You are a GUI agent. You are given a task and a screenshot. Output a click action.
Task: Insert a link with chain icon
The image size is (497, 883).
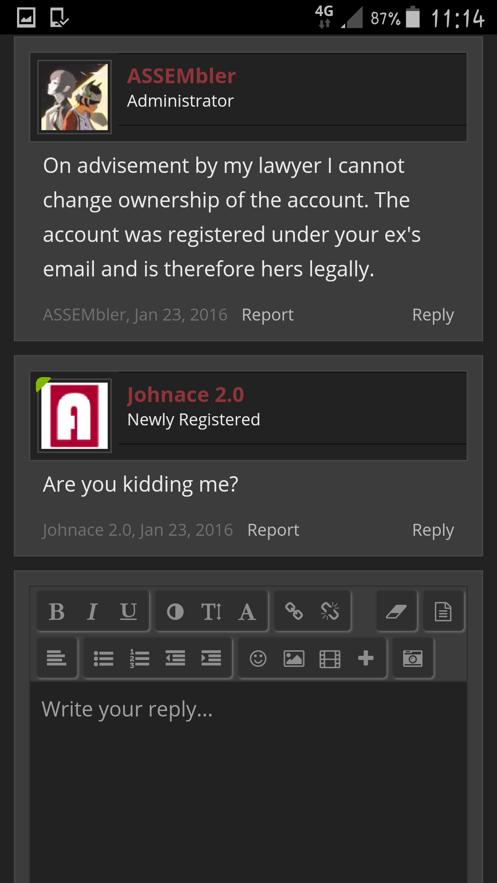pyautogui.click(x=294, y=612)
